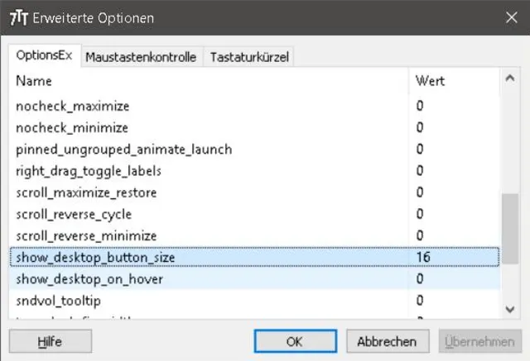Select the show_desktop_on_hover row
The height and width of the screenshot is (361, 530).
coord(89,278)
